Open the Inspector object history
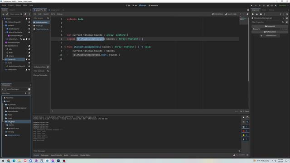Screen dimensions: 290x163 pos(287,14)
